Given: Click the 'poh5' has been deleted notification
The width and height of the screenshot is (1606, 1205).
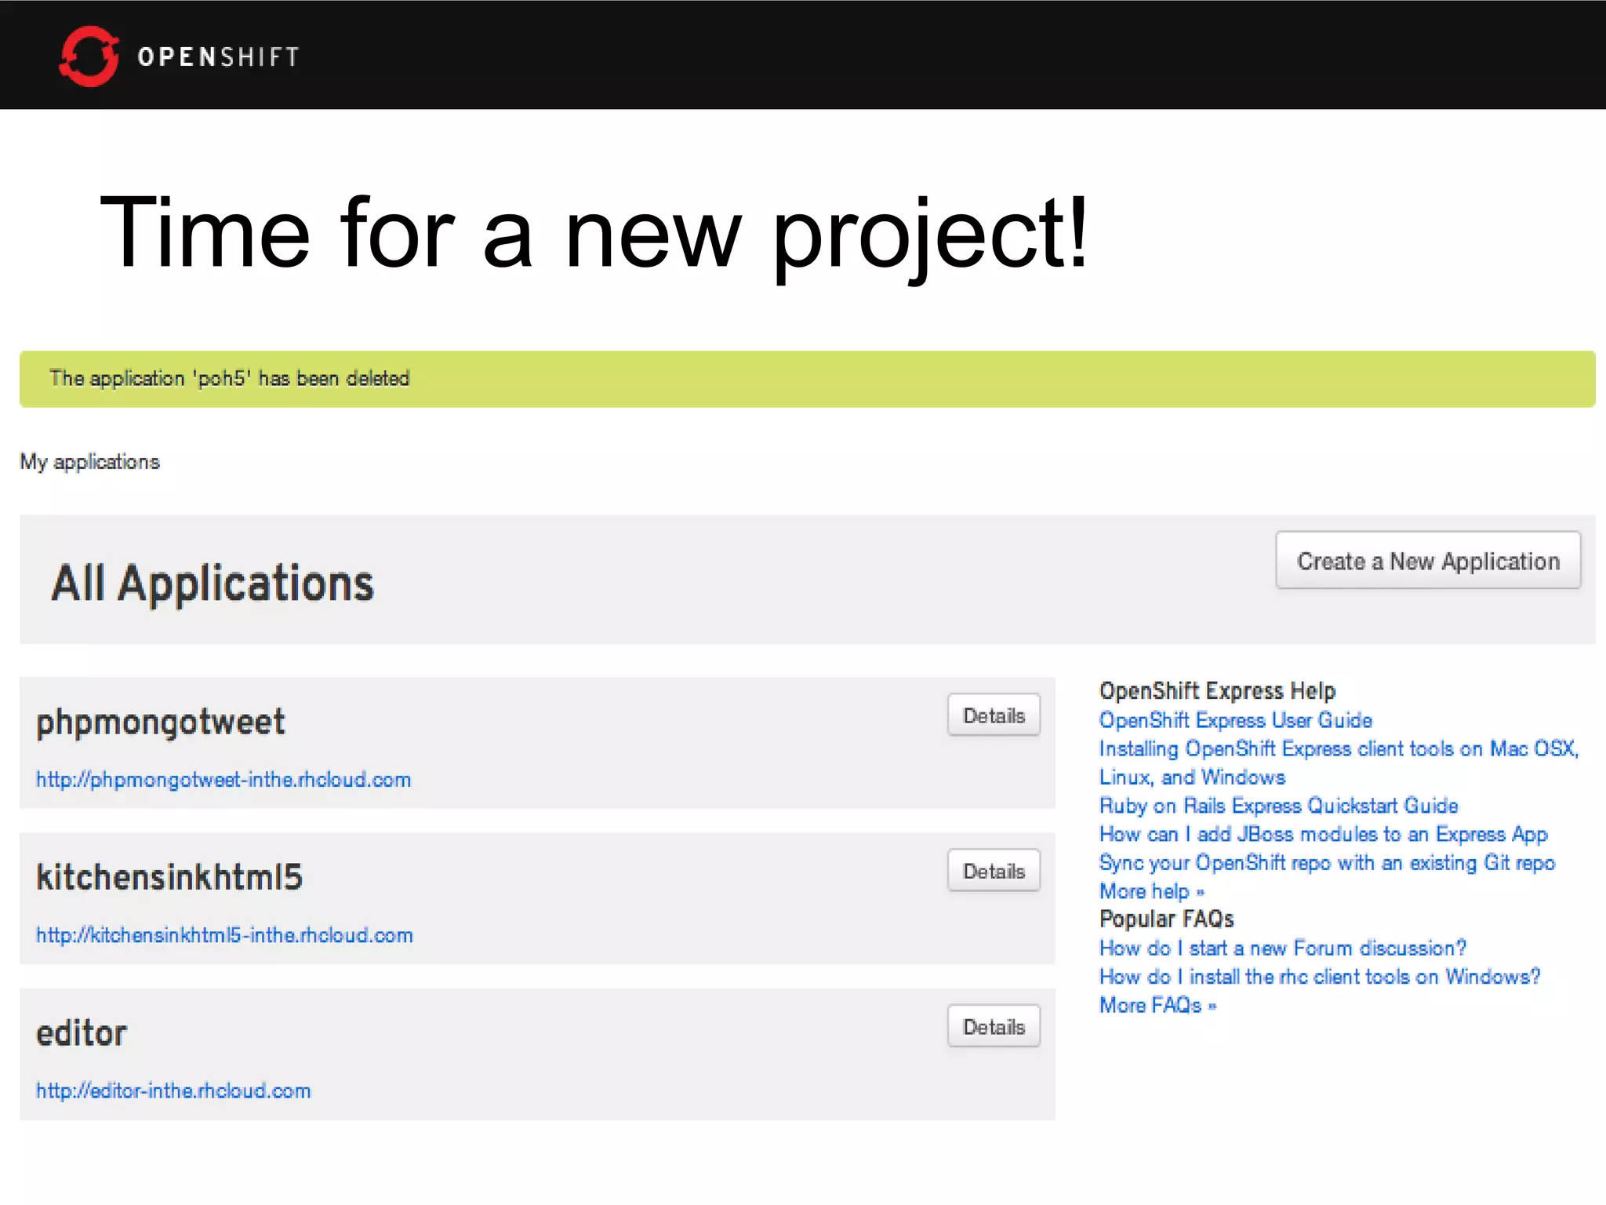Looking at the screenshot, I should coord(808,379).
